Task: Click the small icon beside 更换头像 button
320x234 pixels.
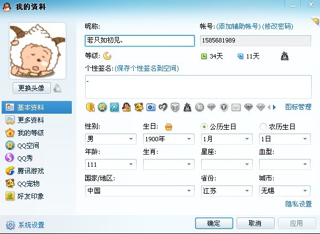Action: pos(57,88)
